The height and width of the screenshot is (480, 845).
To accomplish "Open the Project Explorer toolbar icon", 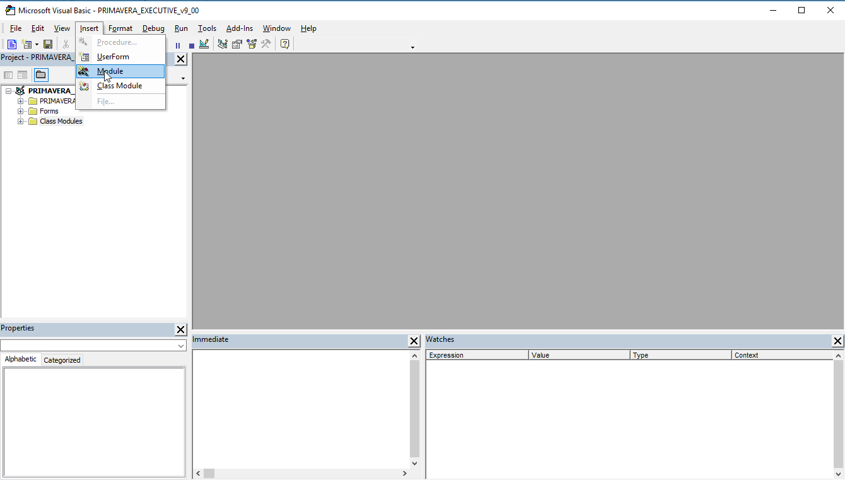I will [223, 44].
